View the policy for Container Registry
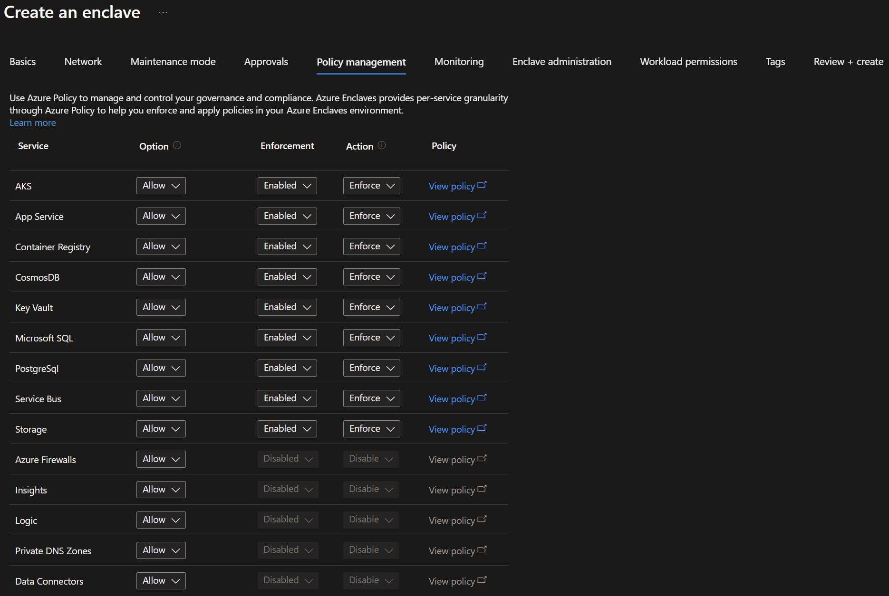This screenshot has width=889, height=596. point(457,246)
